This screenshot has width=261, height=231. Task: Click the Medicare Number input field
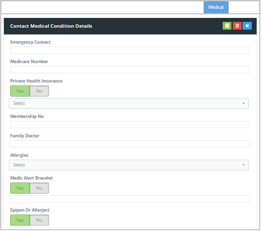click(x=130, y=69)
